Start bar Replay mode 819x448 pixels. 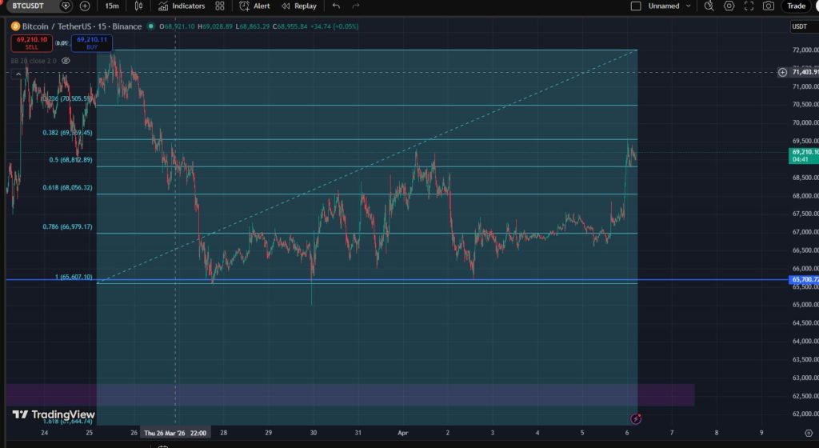(x=299, y=6)
